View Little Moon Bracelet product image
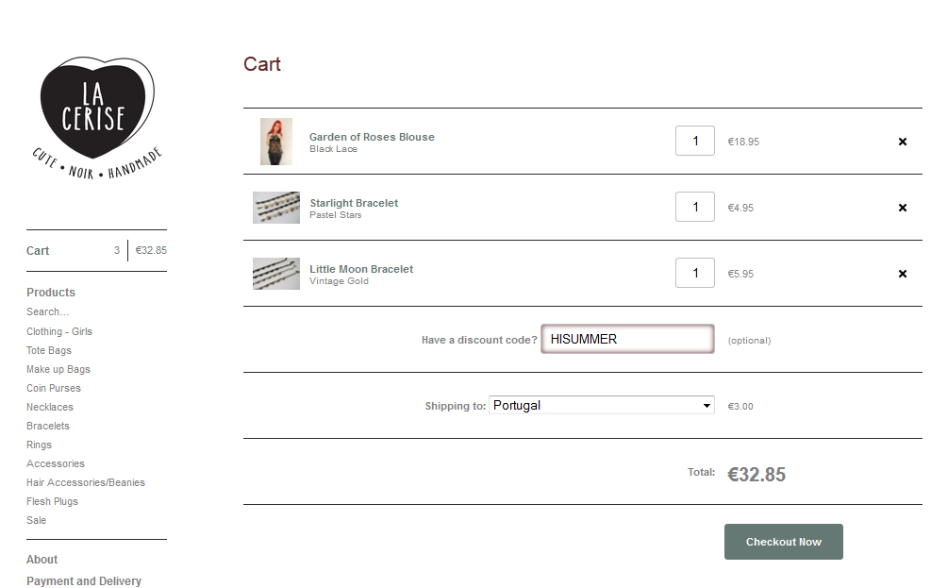This screenshot has width=931, height=588. pyautogui.click(x=276, y=274)
